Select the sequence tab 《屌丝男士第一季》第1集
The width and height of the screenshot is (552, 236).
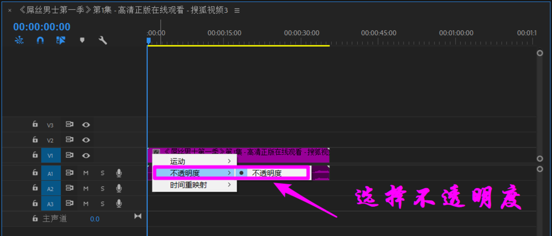pyautogui.click(x=123, y=10)
